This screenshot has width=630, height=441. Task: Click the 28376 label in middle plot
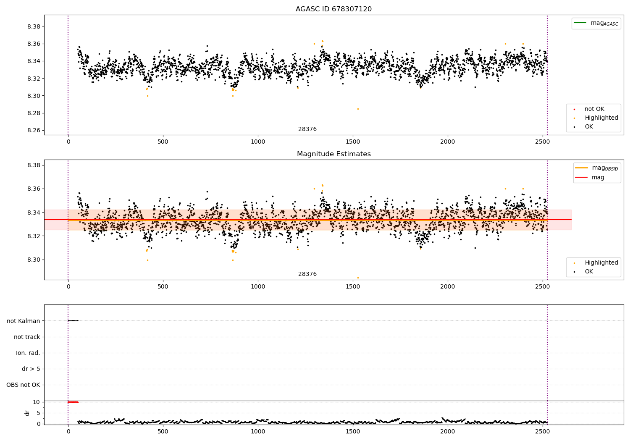(x=307, y=274)
